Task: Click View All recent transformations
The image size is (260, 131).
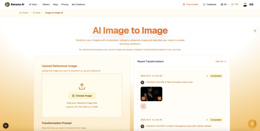Action: (x=220, y=62)
